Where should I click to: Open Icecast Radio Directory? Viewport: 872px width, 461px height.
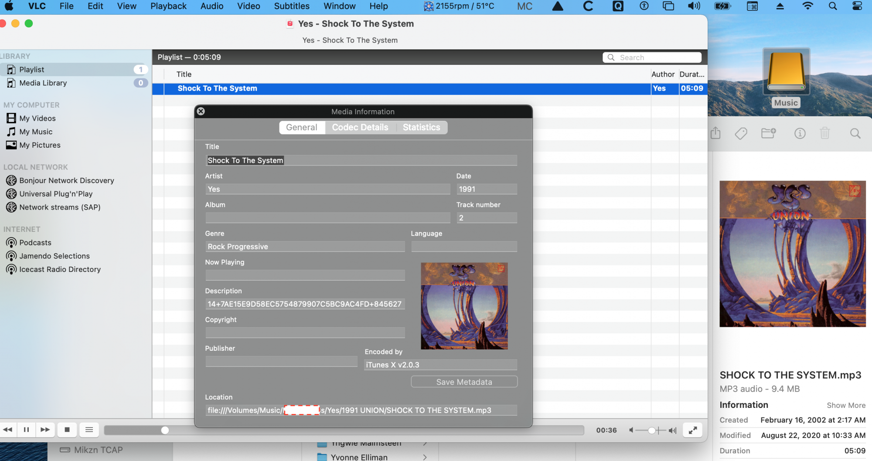60,270
